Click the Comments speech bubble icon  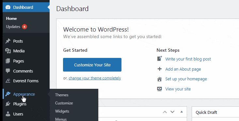(8, 71)
